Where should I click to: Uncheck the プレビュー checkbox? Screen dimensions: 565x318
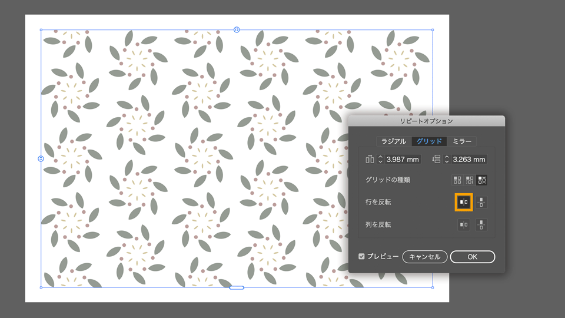tap(361, 256)
